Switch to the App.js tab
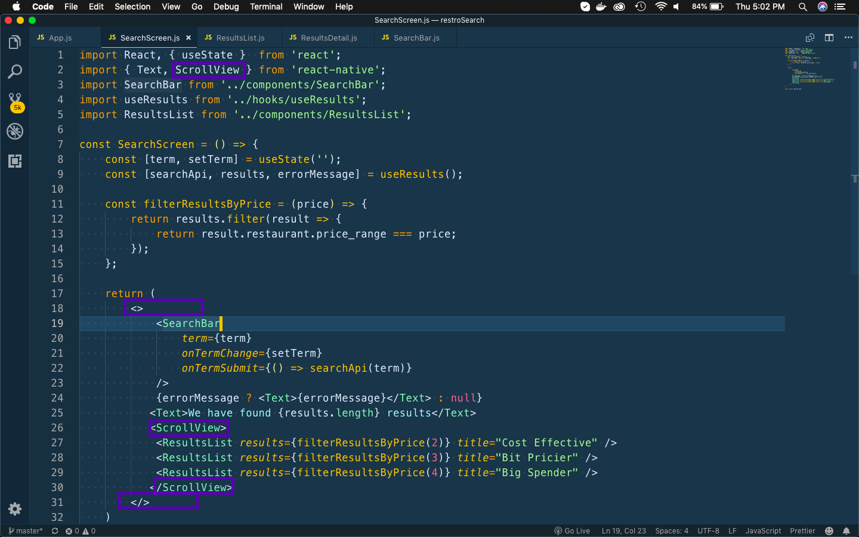The height and width of the screenshot is (537, 859). tap(65, 38)
